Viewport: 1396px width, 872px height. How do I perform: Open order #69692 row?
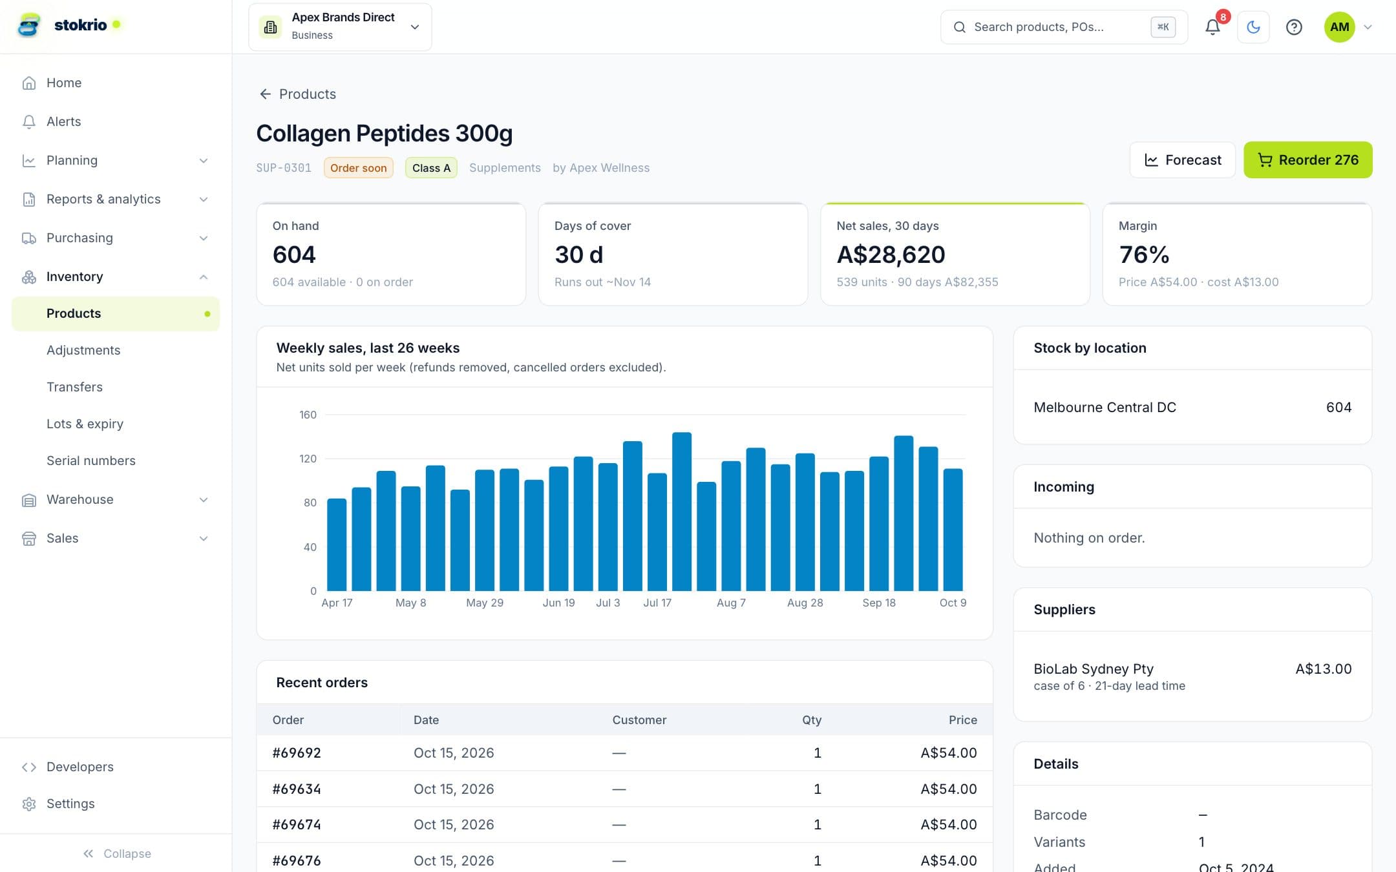pyautogui.click(x=624, y=753)
